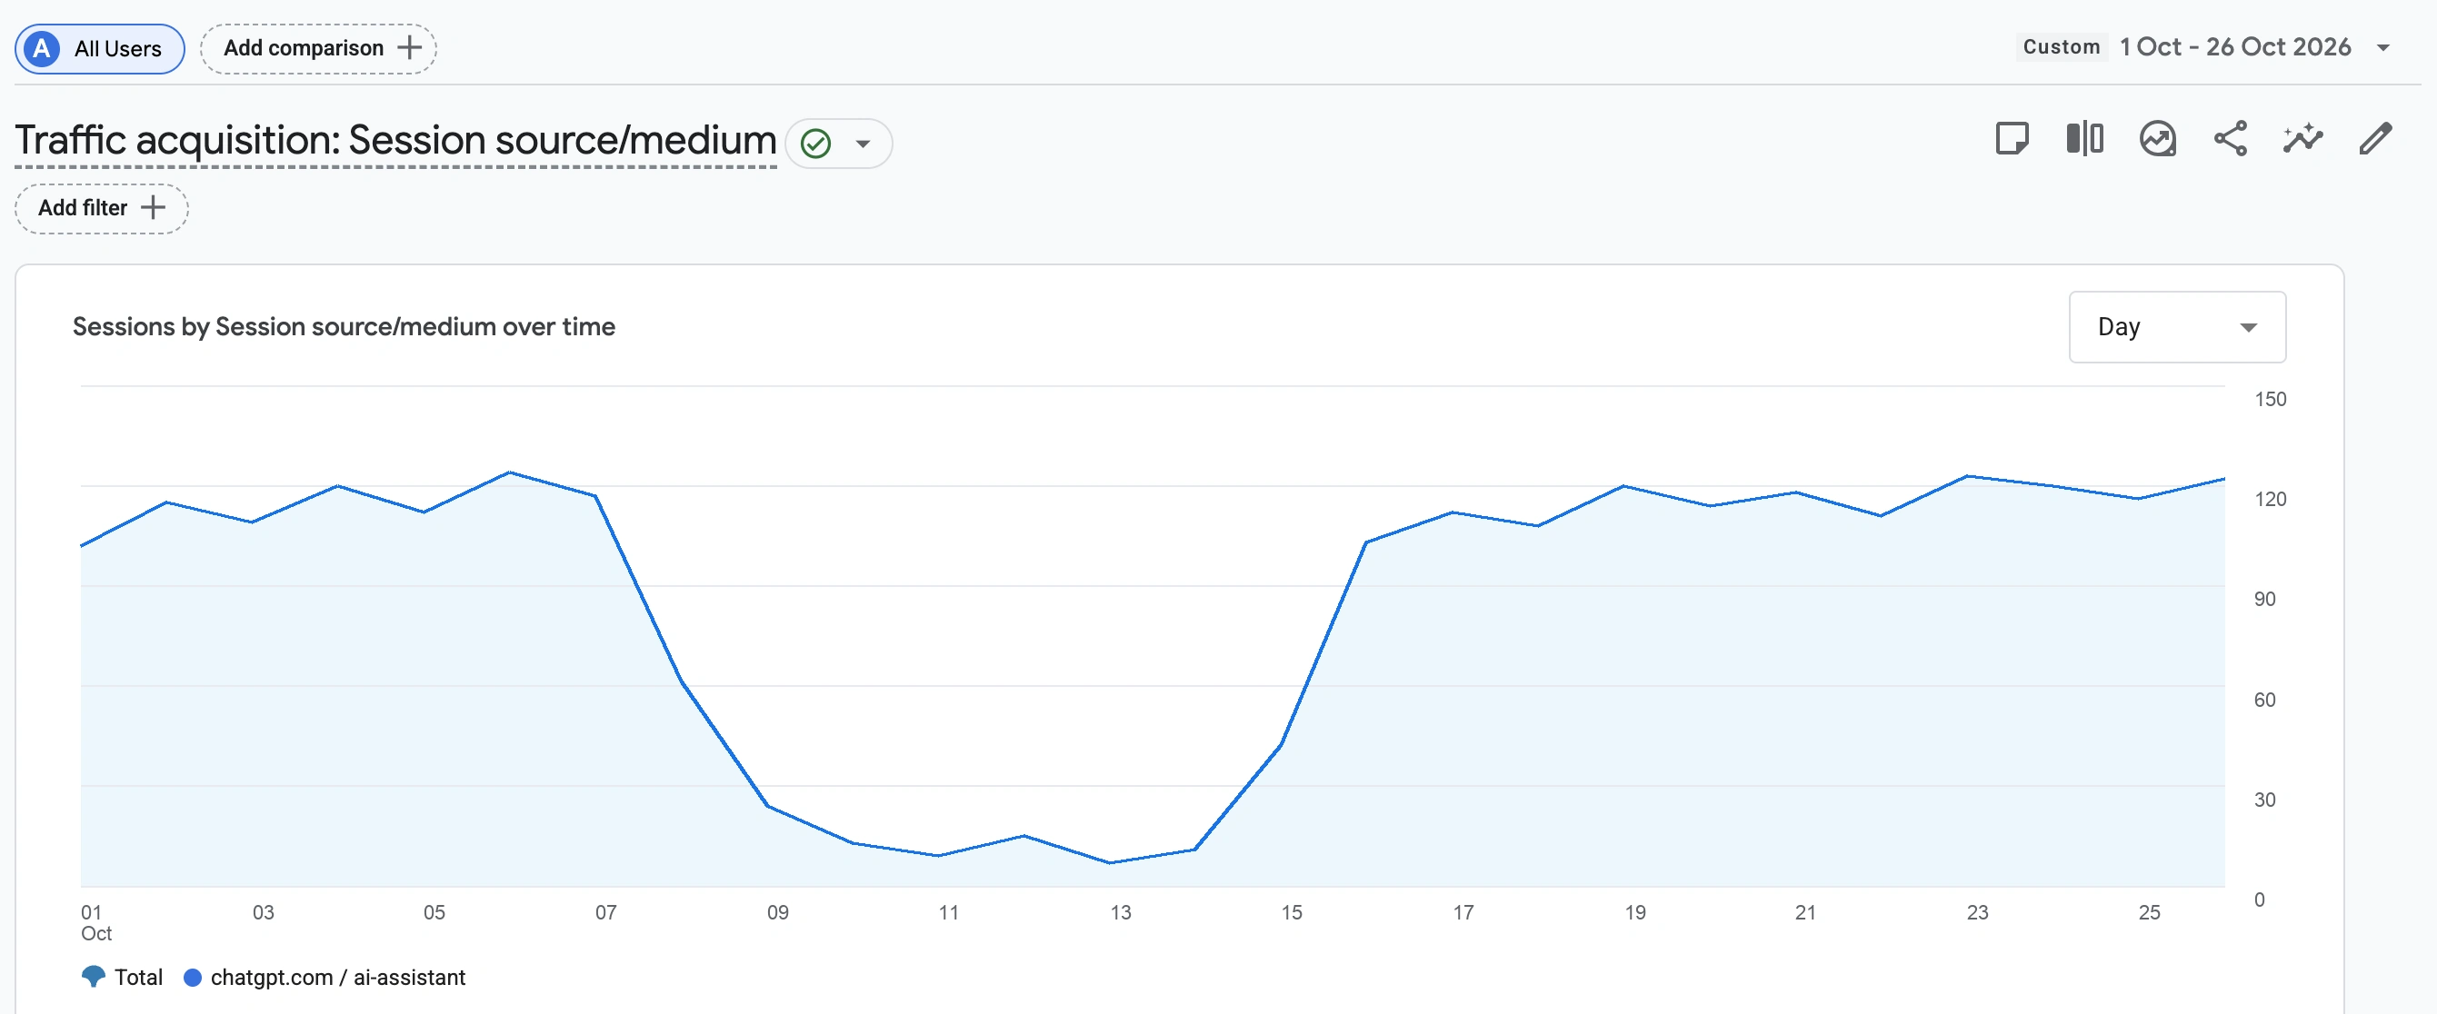
Task: Click the 150 y-axis value
Action: [2270, 399]
